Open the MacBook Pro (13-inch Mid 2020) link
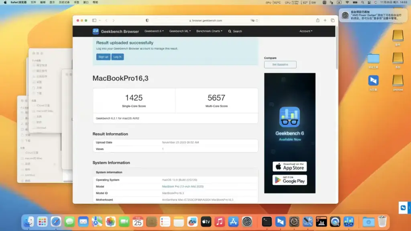The width and height of the screenshot is (411, 231). (183, 187)
